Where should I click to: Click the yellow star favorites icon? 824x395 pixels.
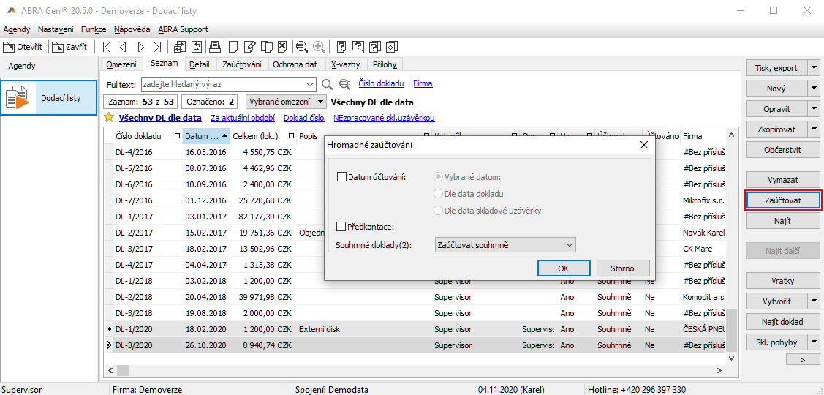coord(109,118)
